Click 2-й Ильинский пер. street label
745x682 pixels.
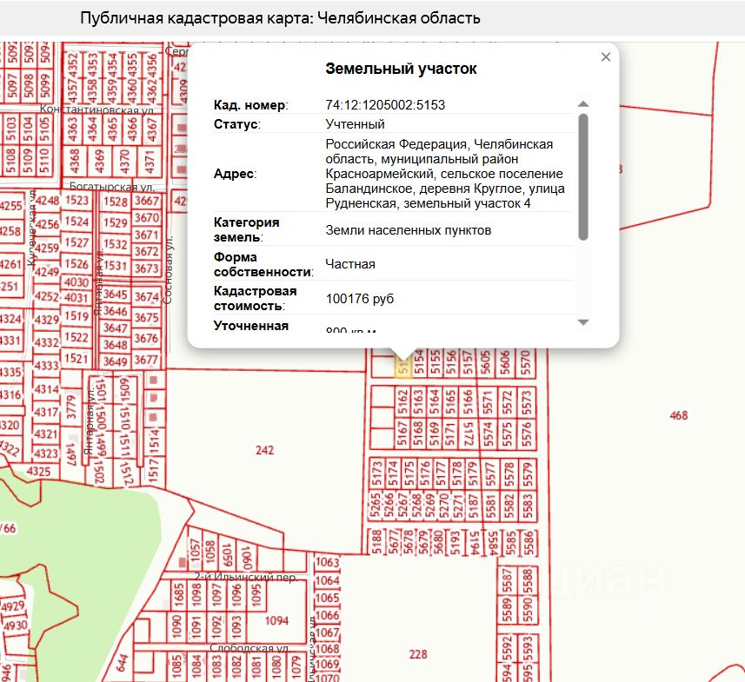click(246, 577)
